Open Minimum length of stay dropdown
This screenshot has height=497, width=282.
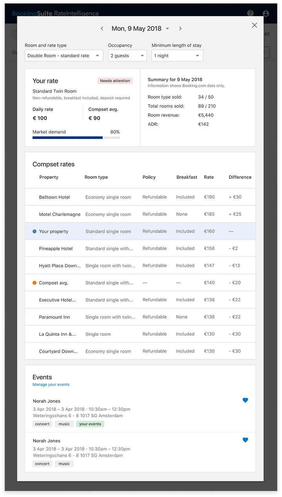[177, 56]
